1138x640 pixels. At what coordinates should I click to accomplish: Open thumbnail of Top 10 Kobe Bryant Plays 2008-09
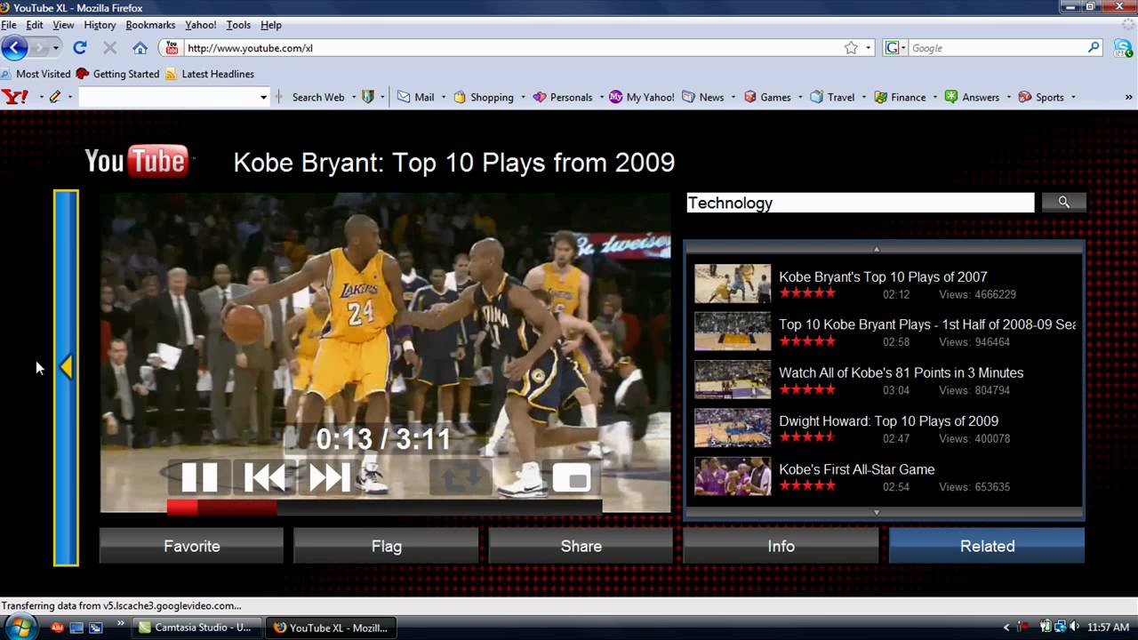pyautogui.click(x=733, y=332)
